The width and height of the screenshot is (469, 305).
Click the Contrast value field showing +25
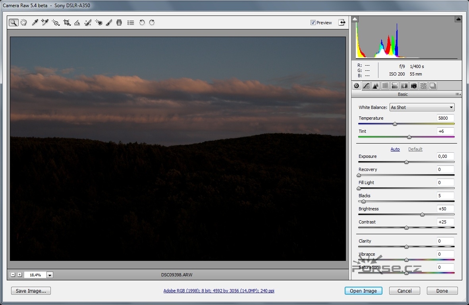pos(445,222)
